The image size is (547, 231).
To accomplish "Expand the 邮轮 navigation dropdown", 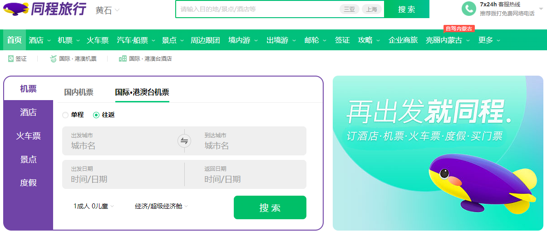I will coord(325,40).
